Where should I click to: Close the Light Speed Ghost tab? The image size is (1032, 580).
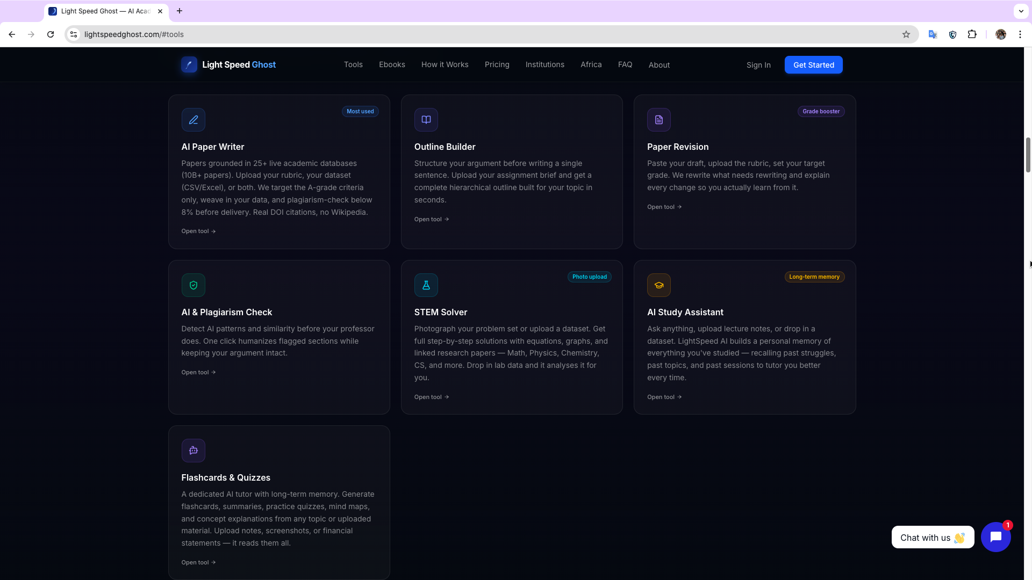pos(160,11)
